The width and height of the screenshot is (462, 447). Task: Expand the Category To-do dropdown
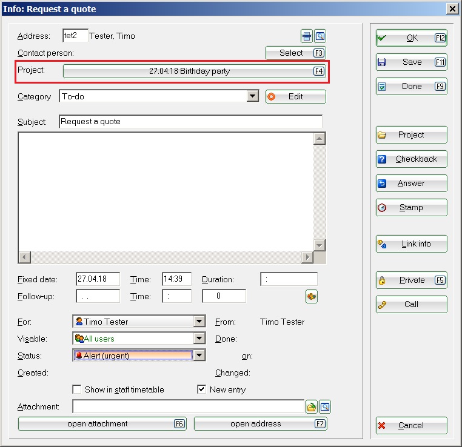click(x=253, y=96)
